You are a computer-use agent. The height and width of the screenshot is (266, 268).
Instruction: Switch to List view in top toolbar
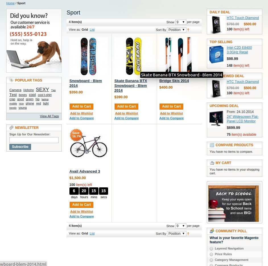pyautogui.click(x=92, y=30)
